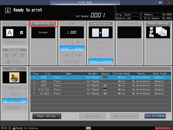The height and width of the screenshot is (130, 173).
Task: Tap the keyboard icon in status bar
Action: [88, 128]
